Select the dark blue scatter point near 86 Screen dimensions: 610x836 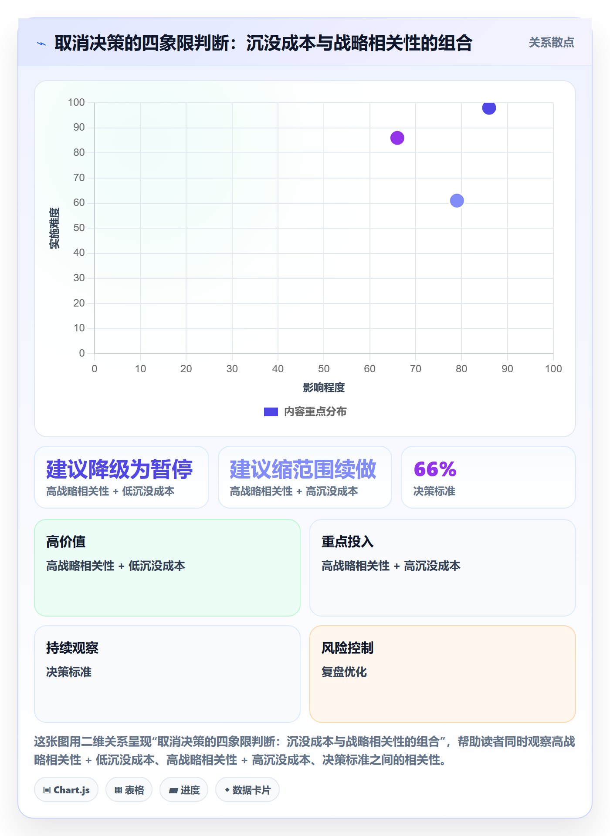pos(489,108)
